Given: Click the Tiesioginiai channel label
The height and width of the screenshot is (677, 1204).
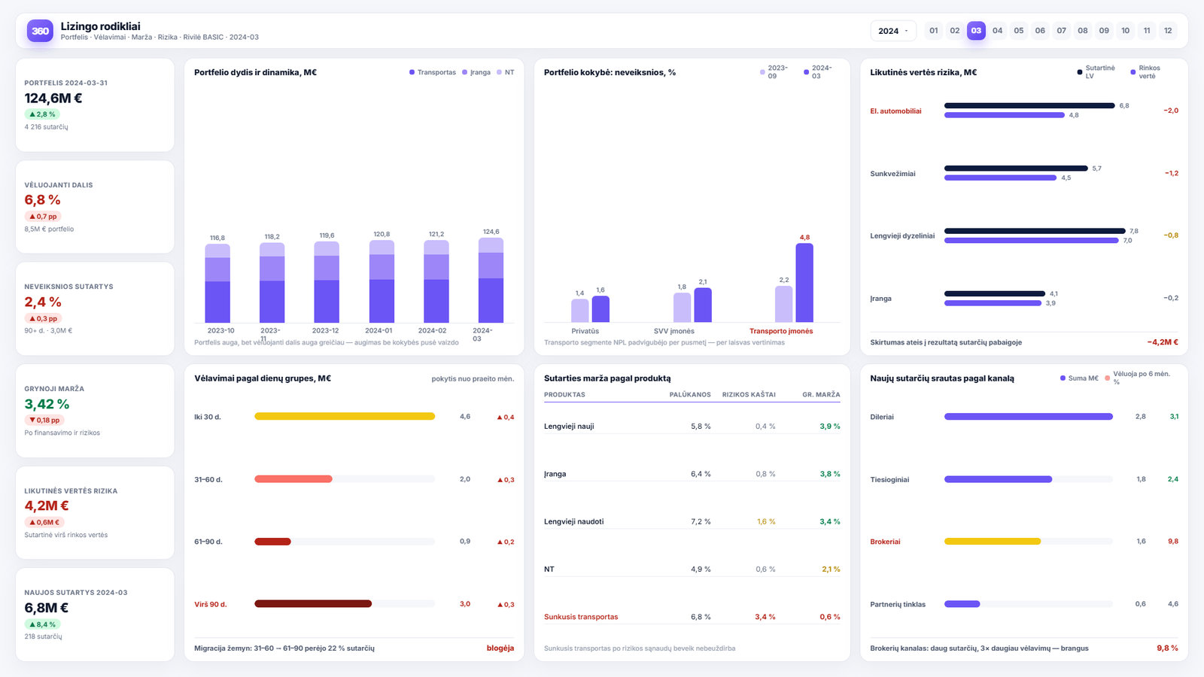Looking at the screenshot, I should pos(889,479).
